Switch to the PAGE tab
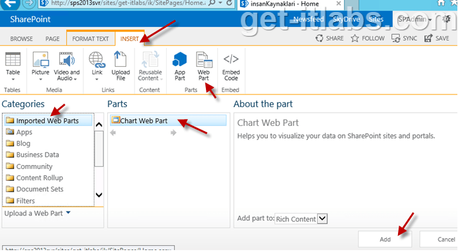458x252 pixels. click(x=52, y=39)
